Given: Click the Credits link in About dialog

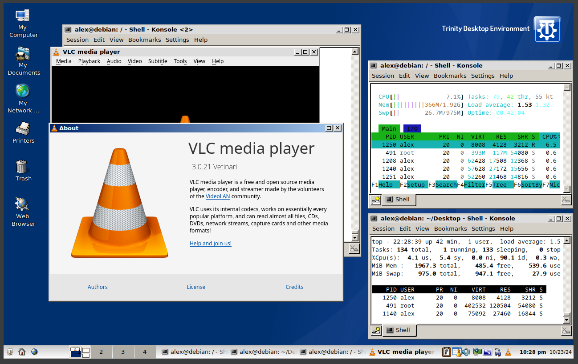Looking at the screenshot, I should [294, 287].
